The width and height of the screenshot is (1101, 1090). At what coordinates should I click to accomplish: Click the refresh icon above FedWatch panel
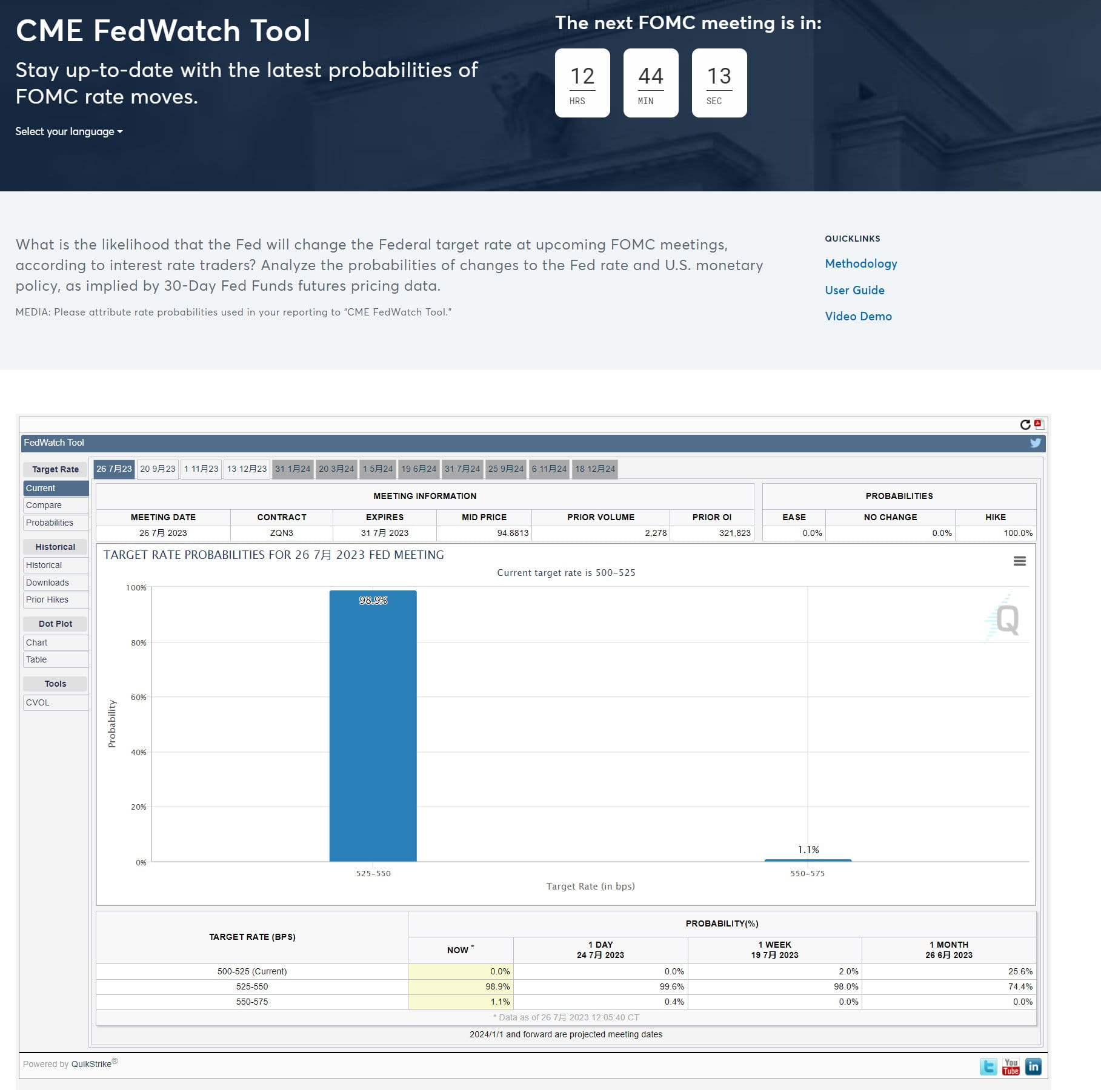(x=1025, y=424)
